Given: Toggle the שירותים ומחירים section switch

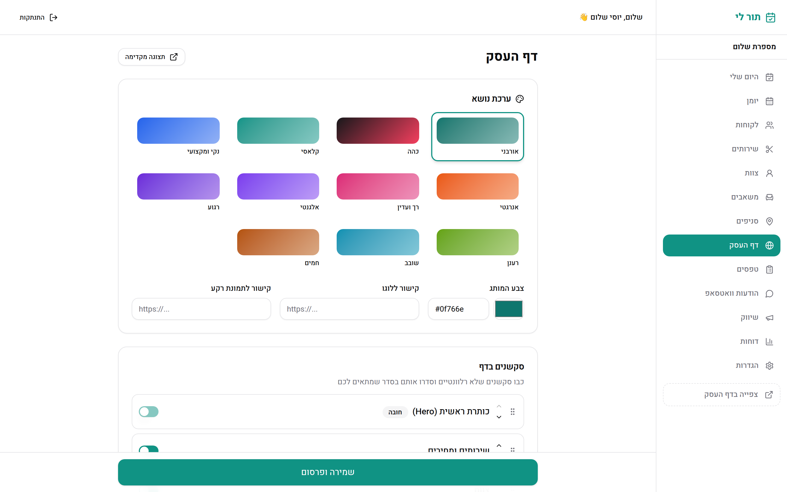Looking at the screenshot, I should pos(149,449).
